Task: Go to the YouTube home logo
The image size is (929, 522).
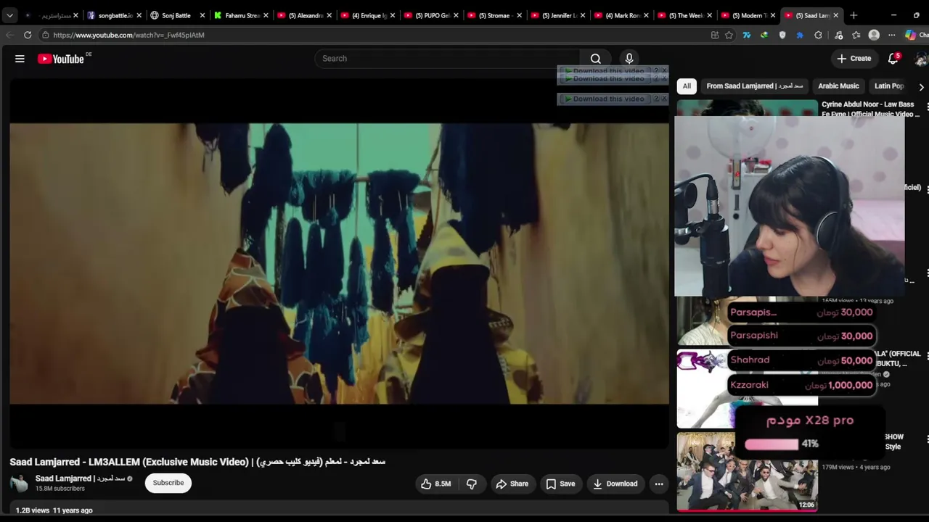Action: (61, 59)
